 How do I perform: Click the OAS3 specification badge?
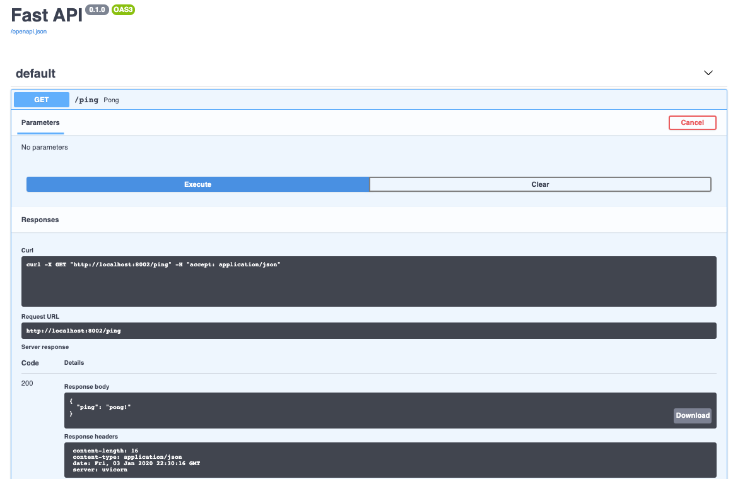pyautogui.click(x=123, y=9)
